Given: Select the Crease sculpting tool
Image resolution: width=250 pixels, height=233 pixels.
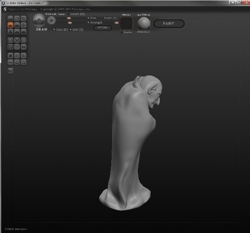Looking at the screenshot, I should click(x=17, y=32).
